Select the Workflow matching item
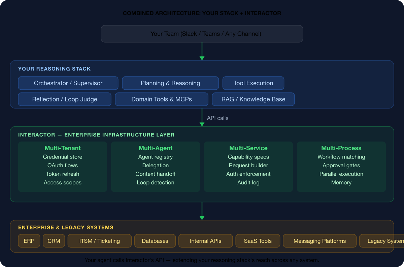This screenshot has height=267, width=404. point(341,157)
